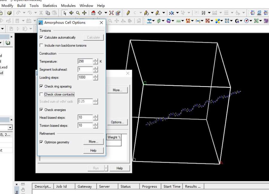Expand the Sketch Ring dropdown arrow
269x194 pixels.
tap(152, 13)
